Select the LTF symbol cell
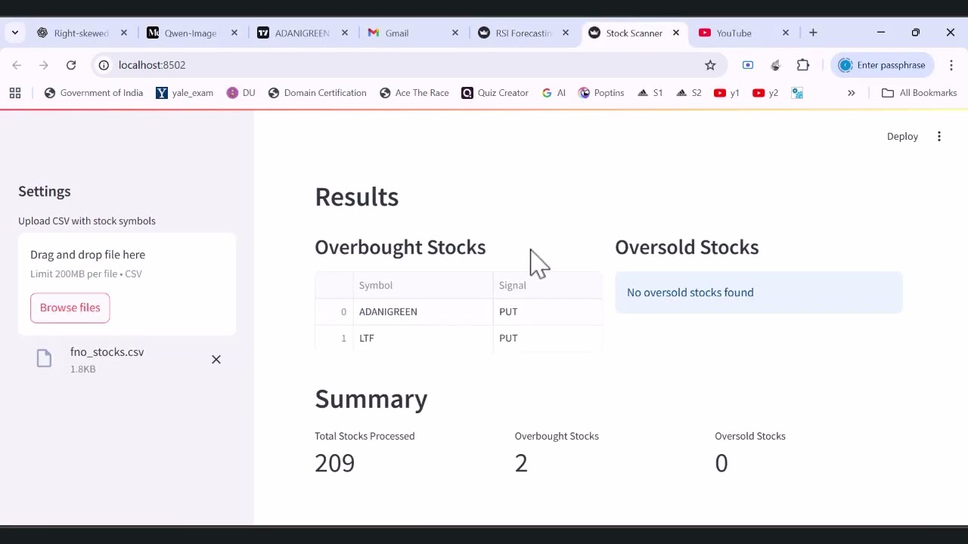The width and height of the screenshot is (968, 544). (x=423, y=338)
